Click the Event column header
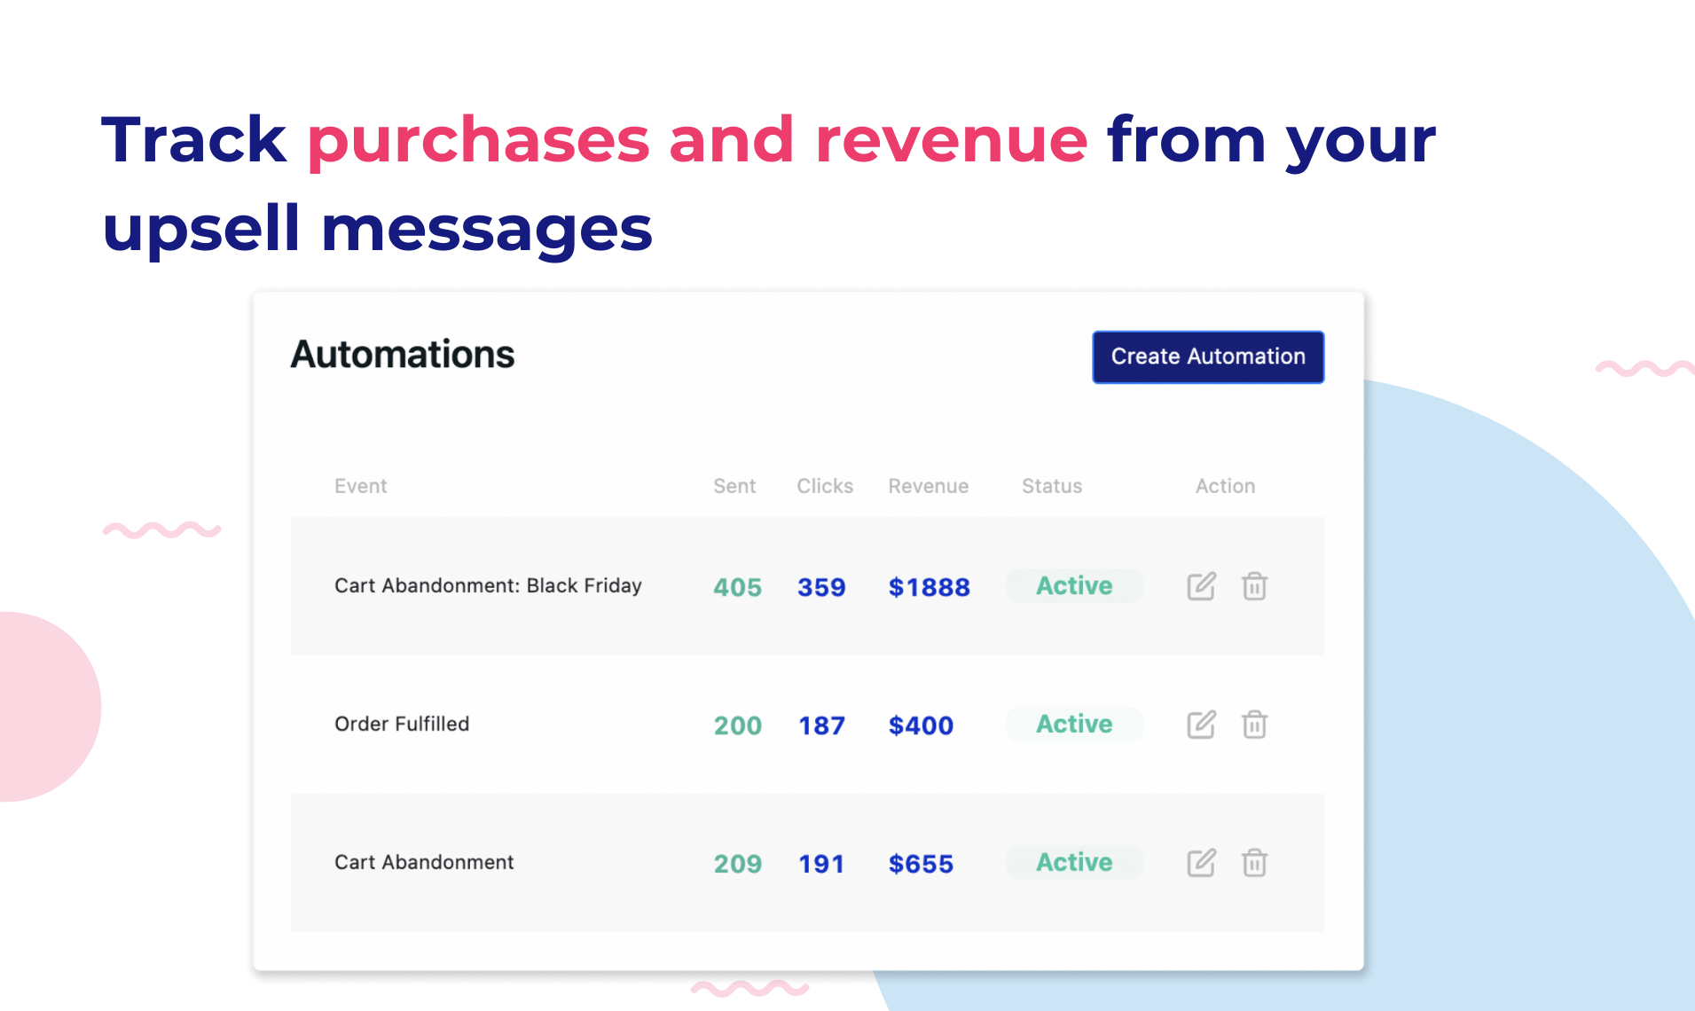The height and width of the screenshot is (1011, 1695). [x=360, y=486]
